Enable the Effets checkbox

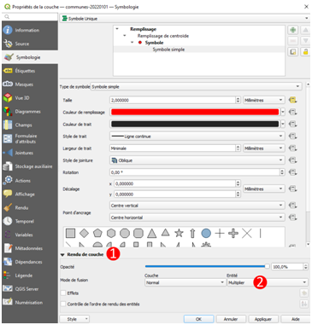click(63, 293)
